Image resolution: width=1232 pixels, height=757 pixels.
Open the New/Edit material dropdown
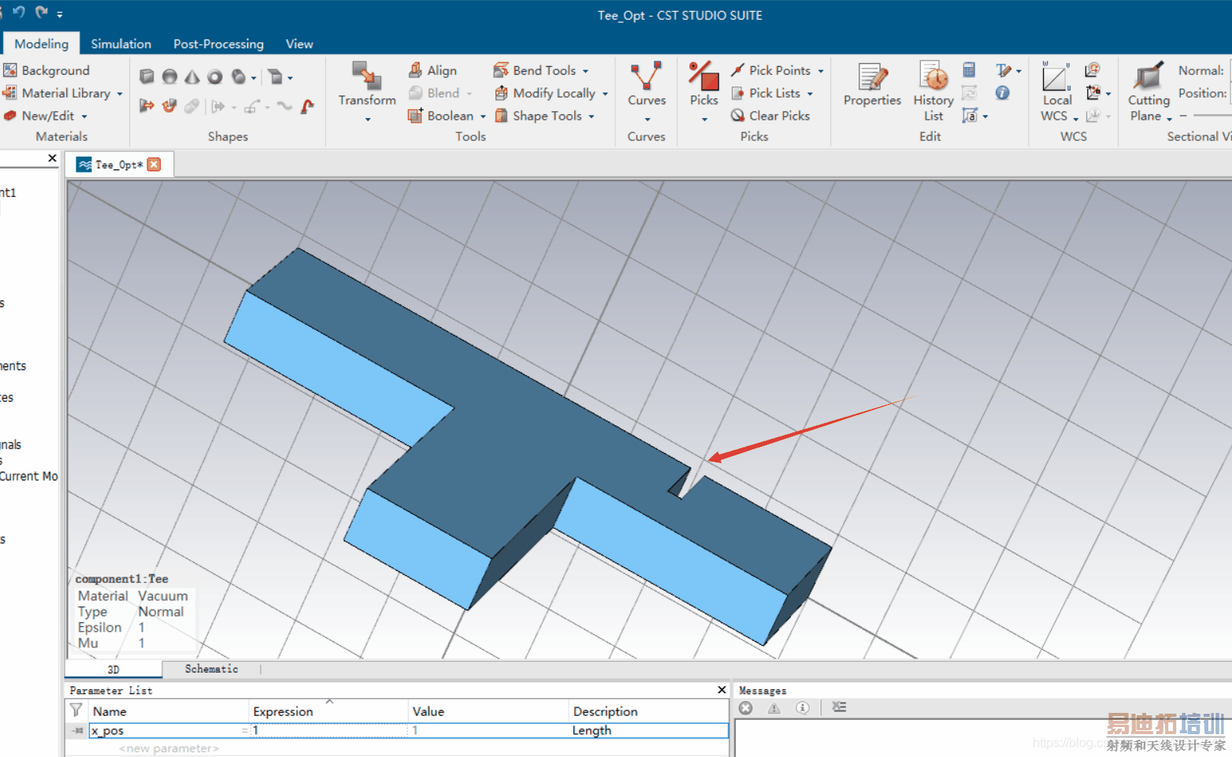click(x=84, y=117)
